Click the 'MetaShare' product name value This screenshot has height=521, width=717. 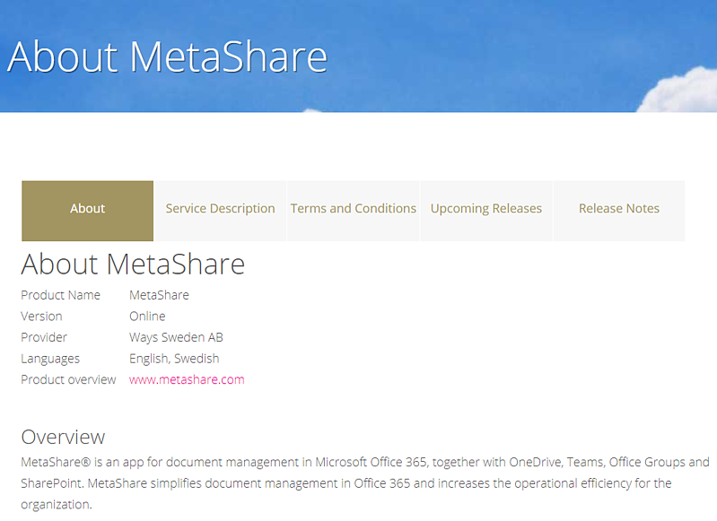(159, 295)
